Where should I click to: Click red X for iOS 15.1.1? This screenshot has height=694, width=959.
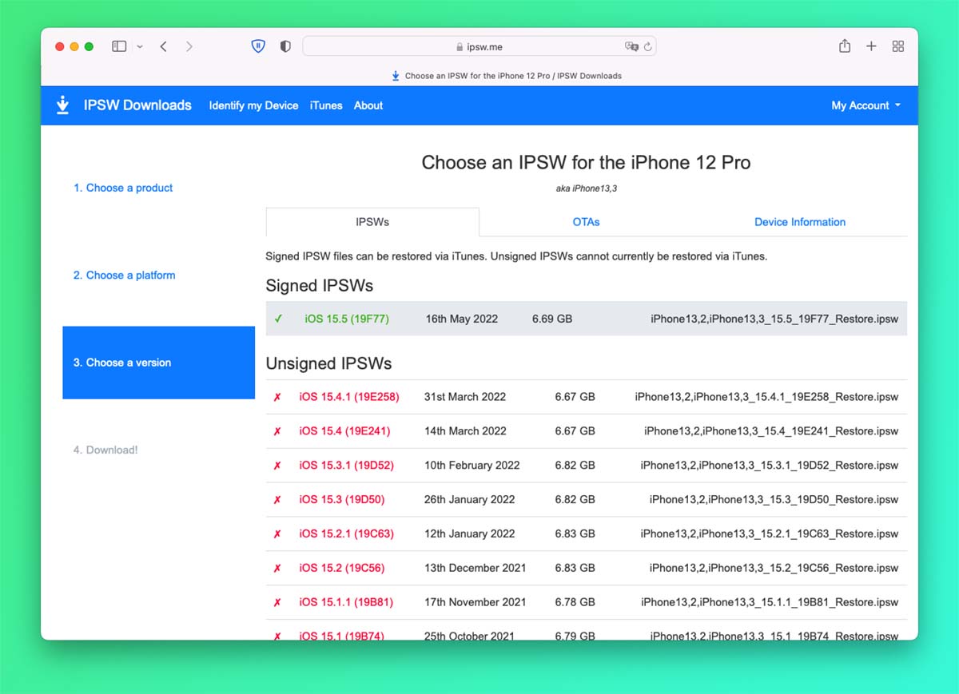(x=277, y=603)
